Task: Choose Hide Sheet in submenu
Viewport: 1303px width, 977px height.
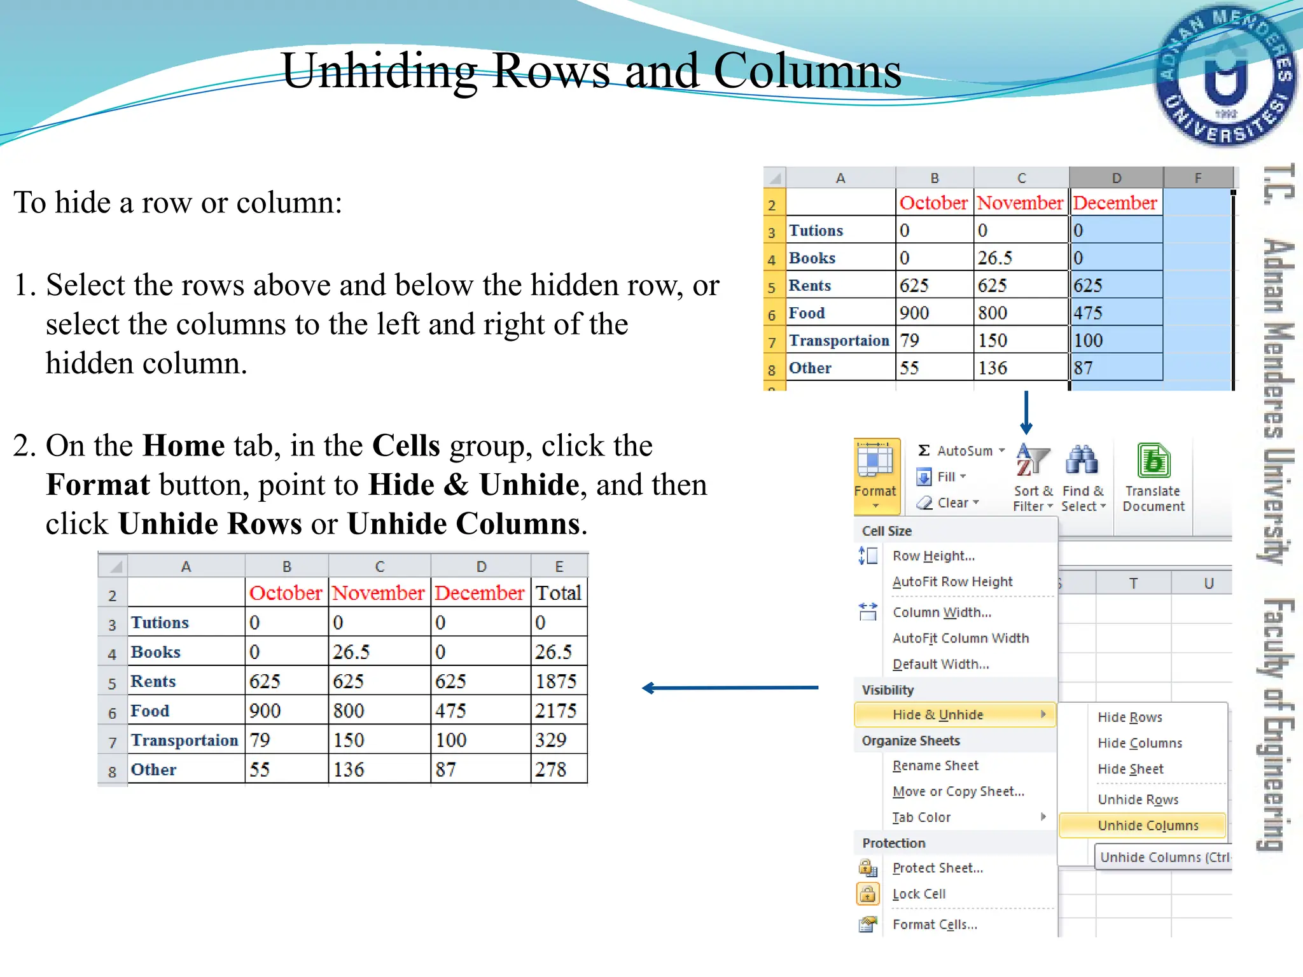Action: click(1131, 769)
